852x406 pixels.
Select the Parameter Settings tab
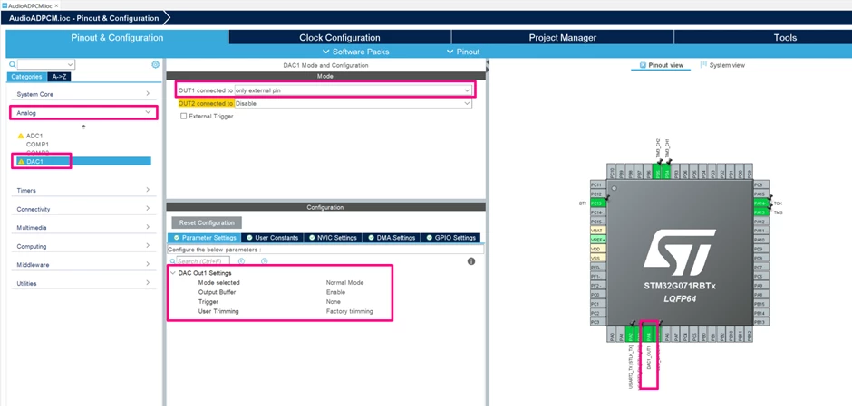204,238
